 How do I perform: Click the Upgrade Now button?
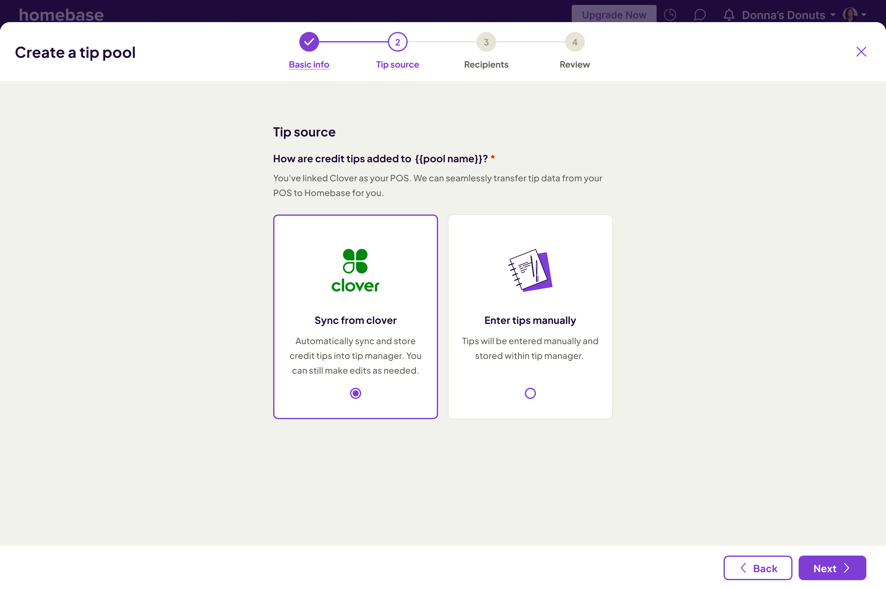pyautogui.click(x=614, y=15)
